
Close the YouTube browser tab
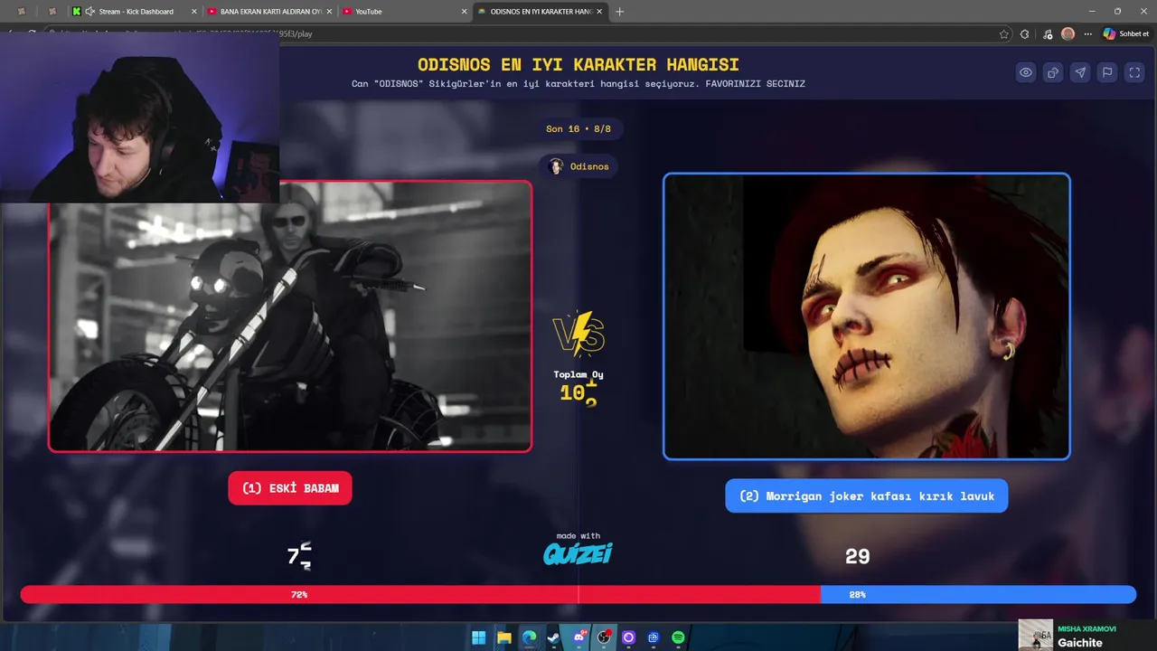tap(465, 12)
